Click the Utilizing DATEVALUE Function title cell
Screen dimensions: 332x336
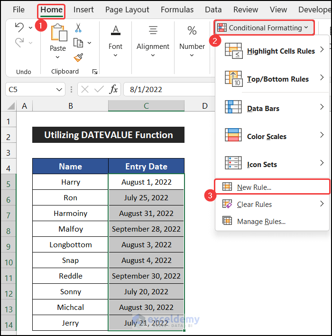click(109, 135)
